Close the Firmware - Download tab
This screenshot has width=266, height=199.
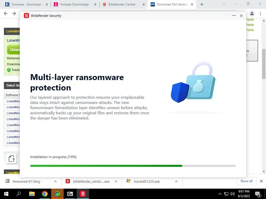(47, 5)
